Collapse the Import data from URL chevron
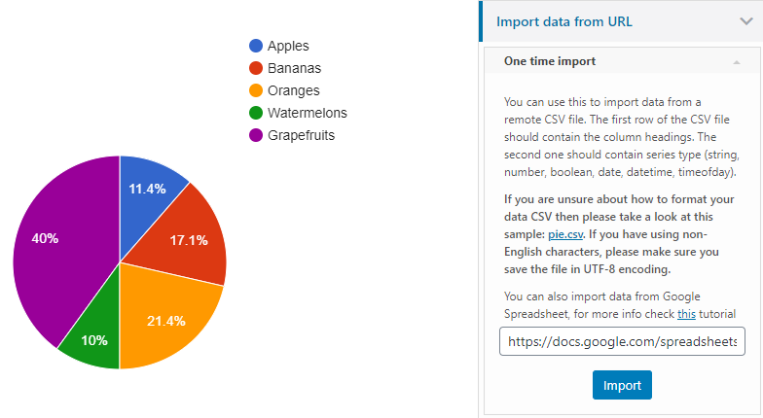Image resolution: width=763 pixels, height=418 pixels. 745,21
